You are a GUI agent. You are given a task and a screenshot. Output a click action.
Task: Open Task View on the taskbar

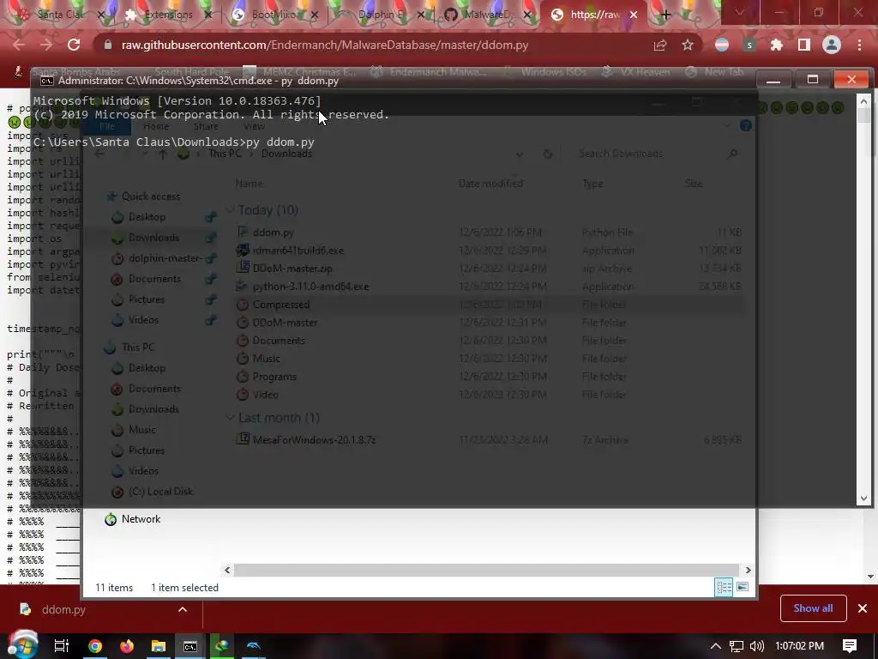tap(62, 646)
